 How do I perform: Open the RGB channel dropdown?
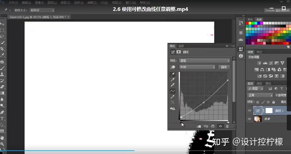click(197, 67)
